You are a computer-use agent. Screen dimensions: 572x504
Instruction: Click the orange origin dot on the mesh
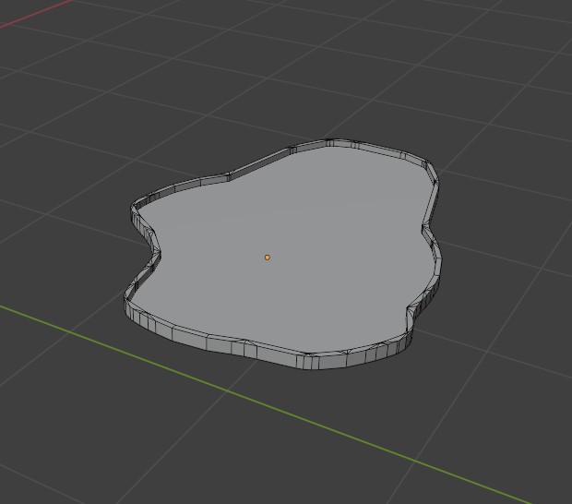(x=268, y=258)
